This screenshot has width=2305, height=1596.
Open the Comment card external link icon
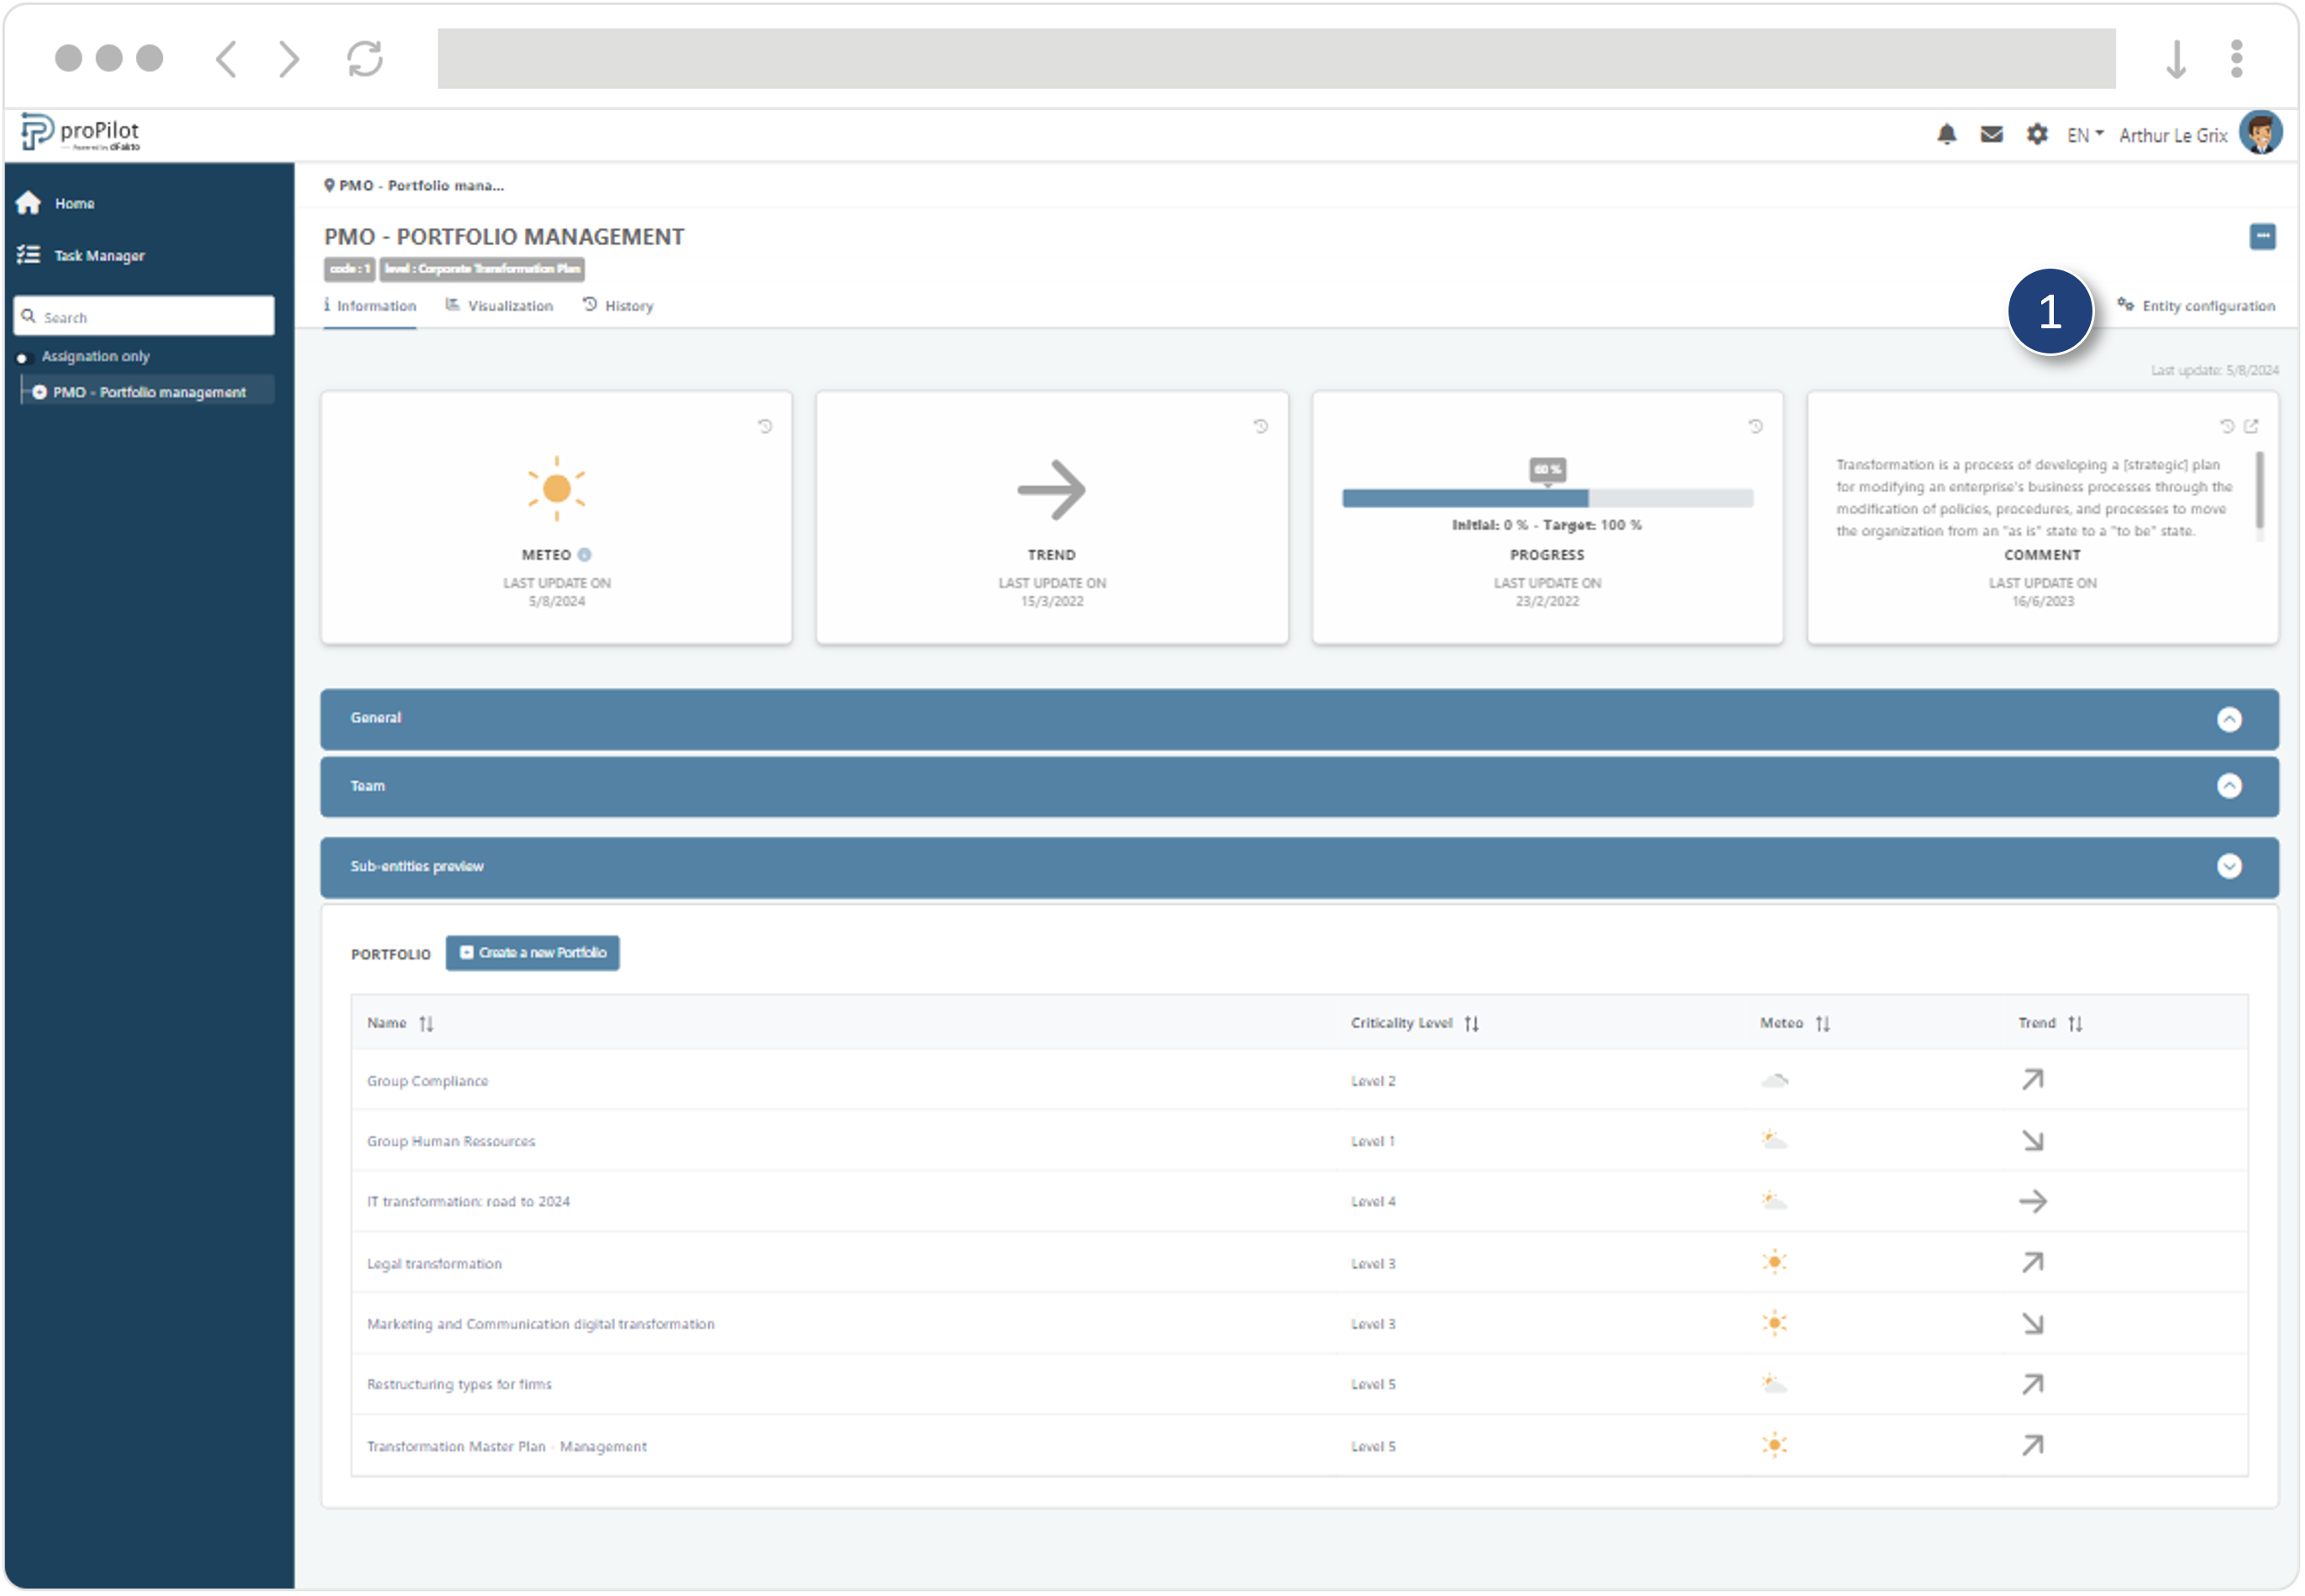[2251, 427]
